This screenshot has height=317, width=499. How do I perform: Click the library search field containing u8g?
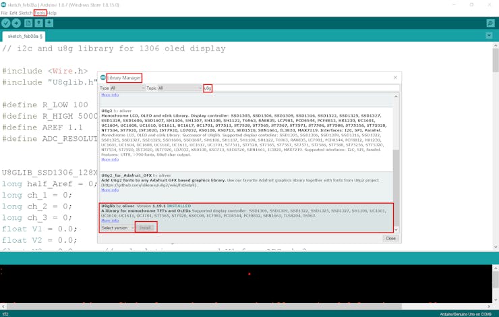pos(301,88)
